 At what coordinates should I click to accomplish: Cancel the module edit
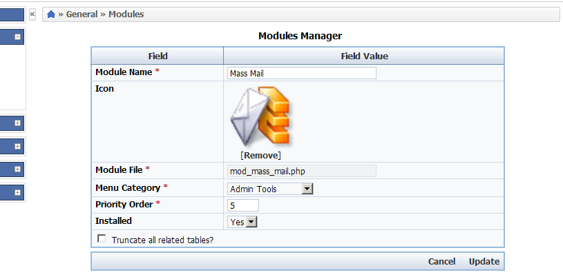click(441, 262)
